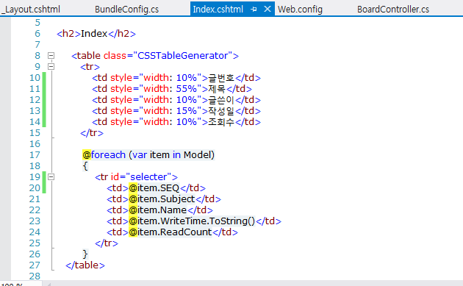
Task: Click the 55% width value
Action: click(187, 89)
